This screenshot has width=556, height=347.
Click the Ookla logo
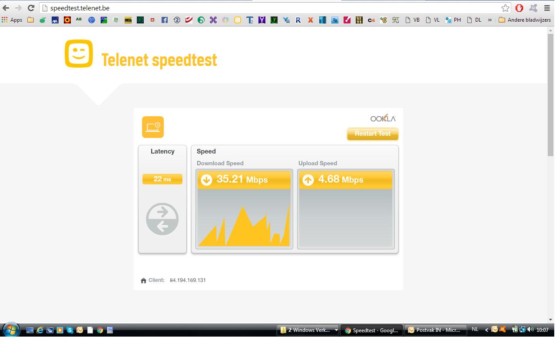[x=383, y=118]
